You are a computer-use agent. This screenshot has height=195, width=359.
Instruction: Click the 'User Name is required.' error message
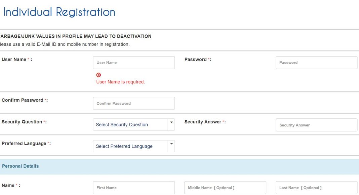pyautogui.click(x=120, y=82)
